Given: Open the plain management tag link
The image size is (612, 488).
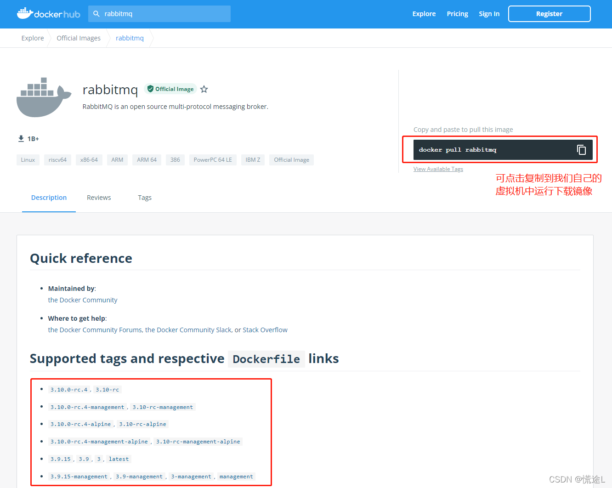Looking at the screenshot, I should pos(236,477).
